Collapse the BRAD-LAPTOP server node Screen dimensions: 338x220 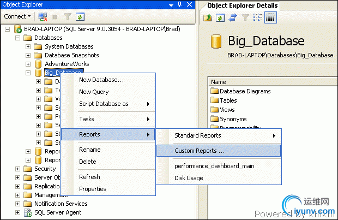click(7, 29)
